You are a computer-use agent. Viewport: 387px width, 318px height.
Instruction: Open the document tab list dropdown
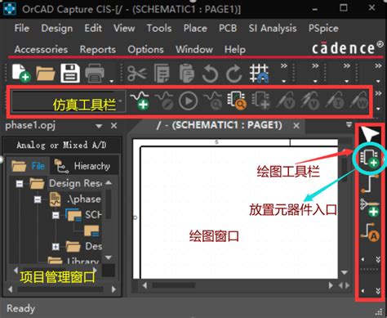(349, 125)
